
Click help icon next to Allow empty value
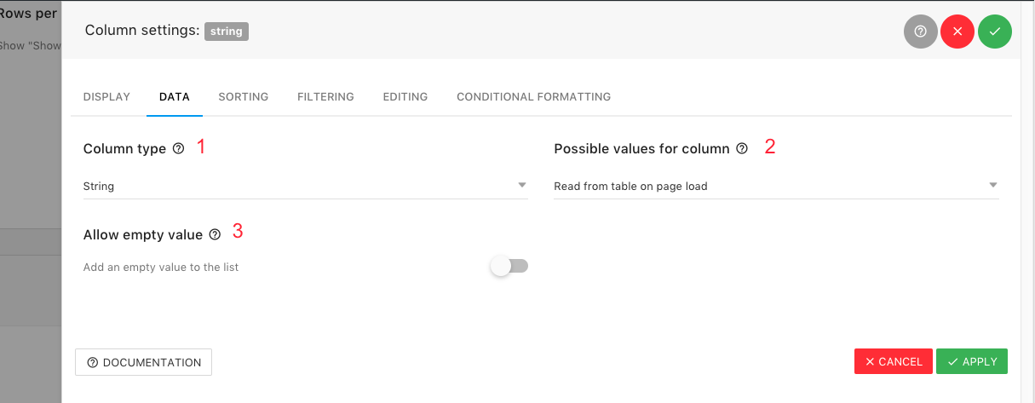[x=215, y=234]
